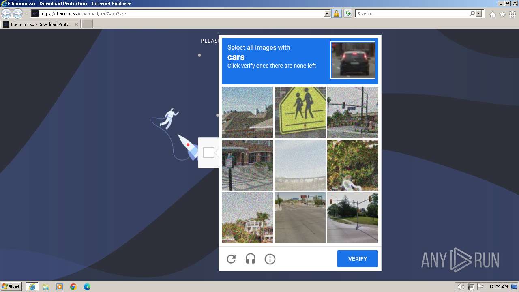
Task: Select the tile showing an empty wide road
Action: click(300, 218)
